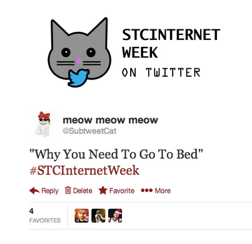Click the Reply arrow icon

[34, 190]
